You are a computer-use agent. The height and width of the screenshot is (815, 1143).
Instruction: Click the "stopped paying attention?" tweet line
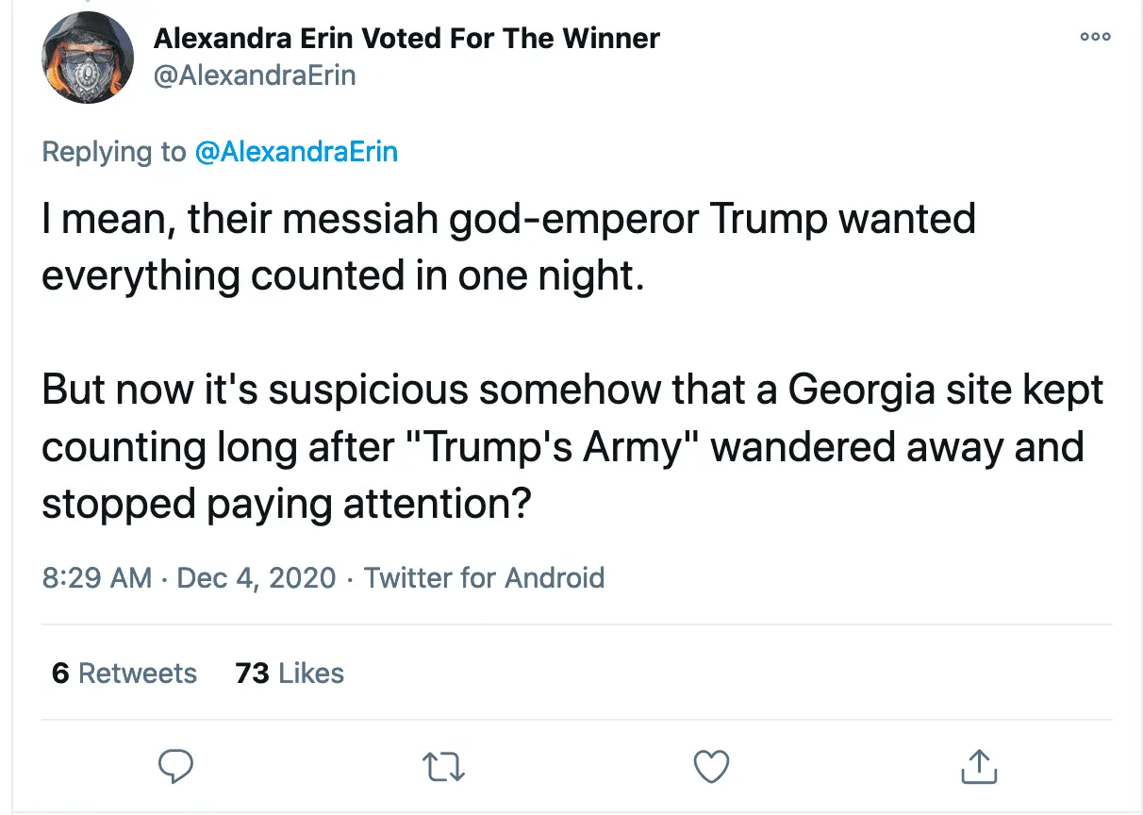(283, 505)
